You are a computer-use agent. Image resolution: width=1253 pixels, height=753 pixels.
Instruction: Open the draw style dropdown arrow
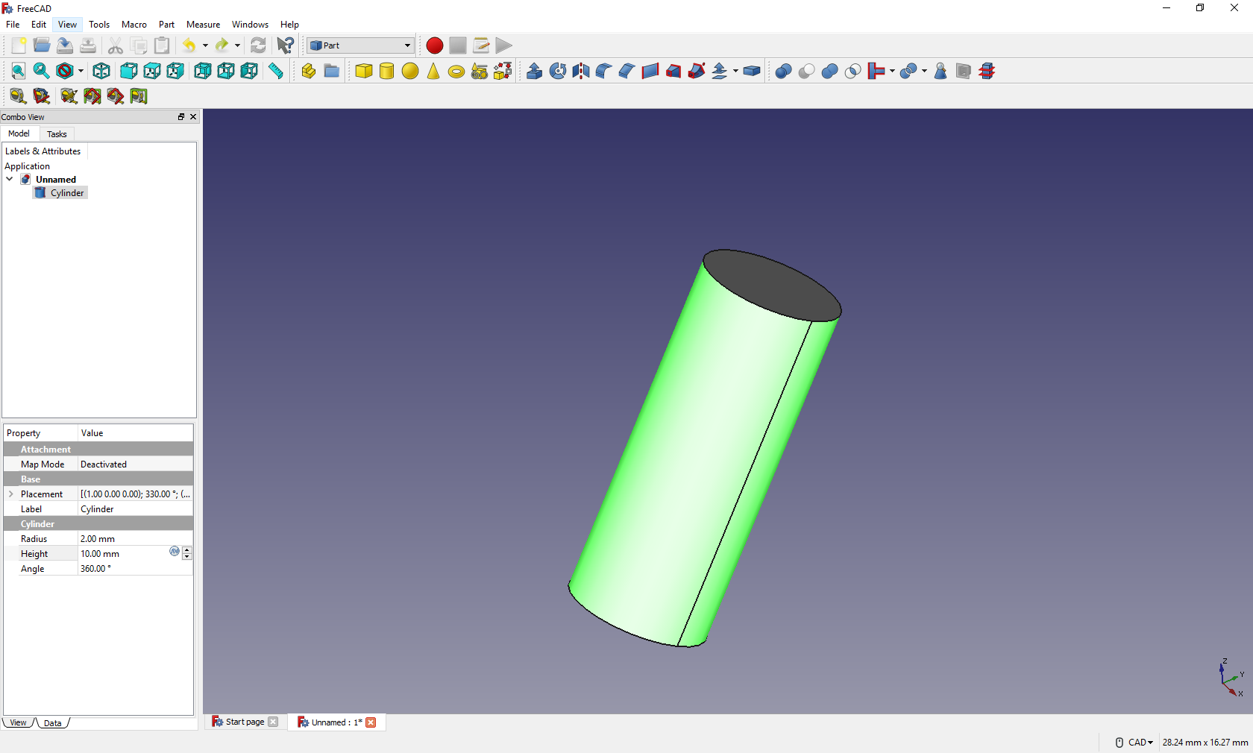click(x=81, y=72)
